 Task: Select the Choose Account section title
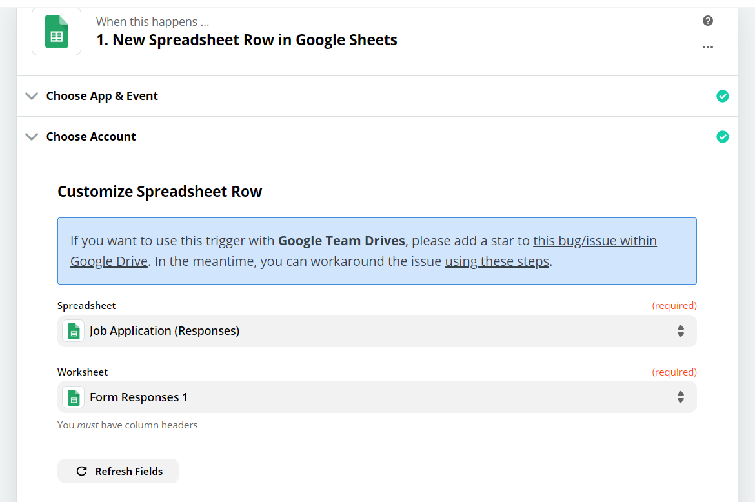pos(91,137)
